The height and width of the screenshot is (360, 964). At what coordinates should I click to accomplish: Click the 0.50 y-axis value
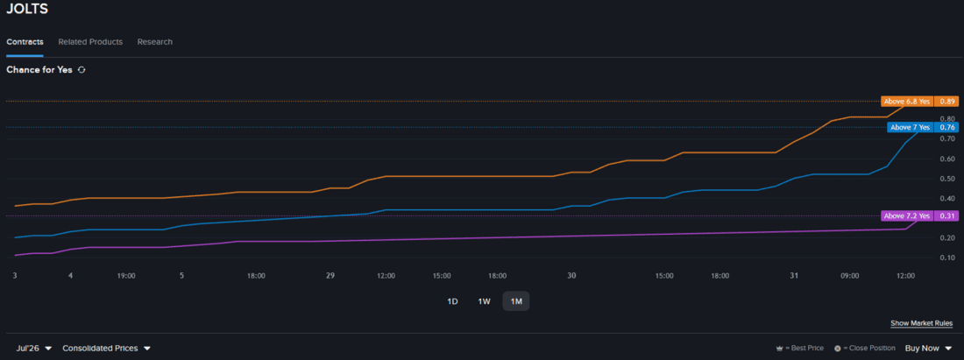pyautogui.click(x=946, y=178)
